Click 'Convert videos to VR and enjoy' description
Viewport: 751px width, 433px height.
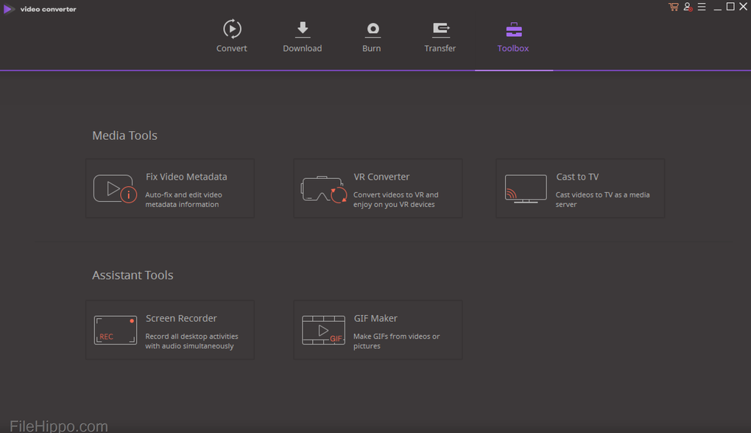395,200
